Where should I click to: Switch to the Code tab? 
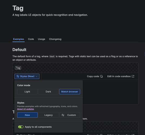31,39
